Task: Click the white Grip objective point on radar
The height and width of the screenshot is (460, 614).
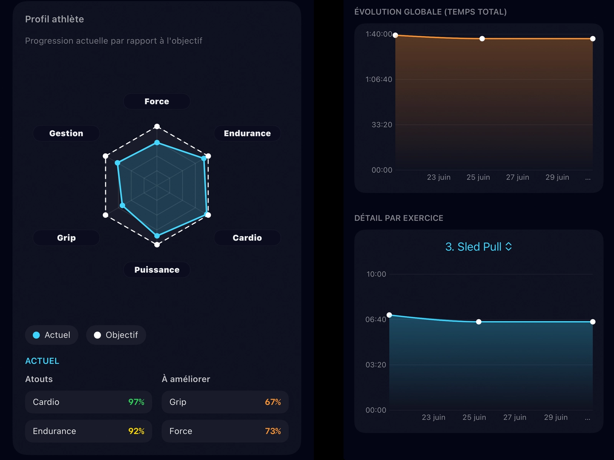Action: coord(106,215)
